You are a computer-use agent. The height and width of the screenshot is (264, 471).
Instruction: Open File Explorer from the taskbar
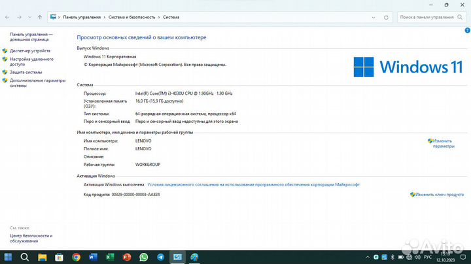click(42, 257)
